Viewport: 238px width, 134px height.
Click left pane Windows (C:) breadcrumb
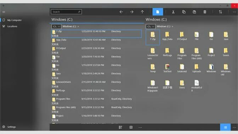click(69, 26)
